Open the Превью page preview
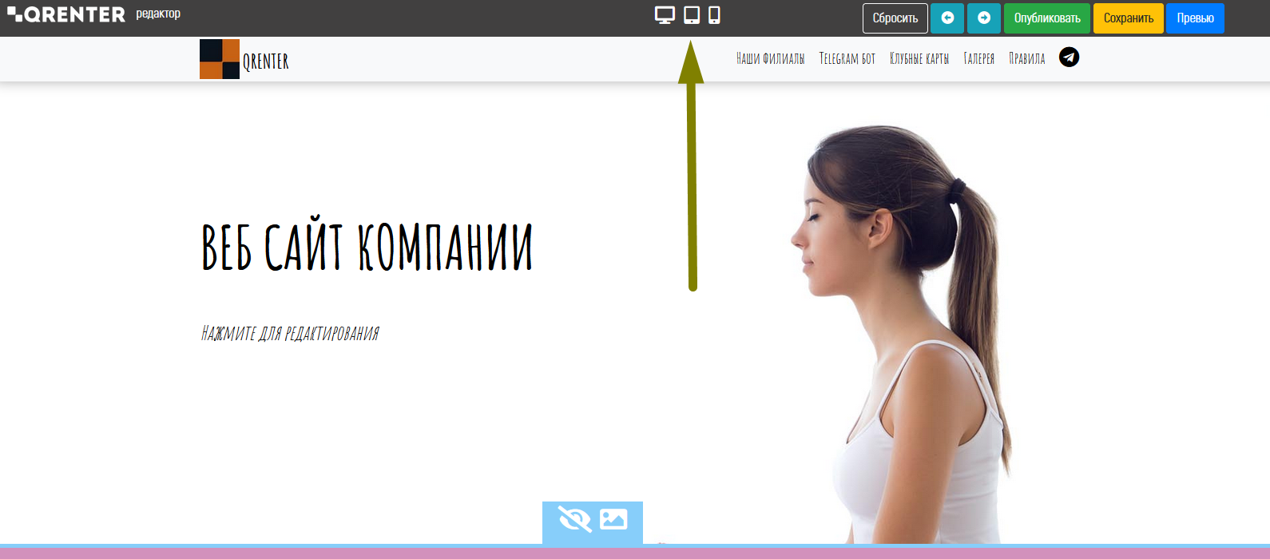Image resolution: width=1270 pixels, height=559 pixels. 1195,18
